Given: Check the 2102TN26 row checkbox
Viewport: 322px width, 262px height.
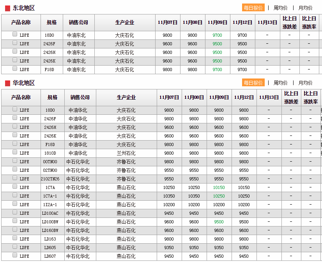Looking at the screenshot, I should point(14,178).
